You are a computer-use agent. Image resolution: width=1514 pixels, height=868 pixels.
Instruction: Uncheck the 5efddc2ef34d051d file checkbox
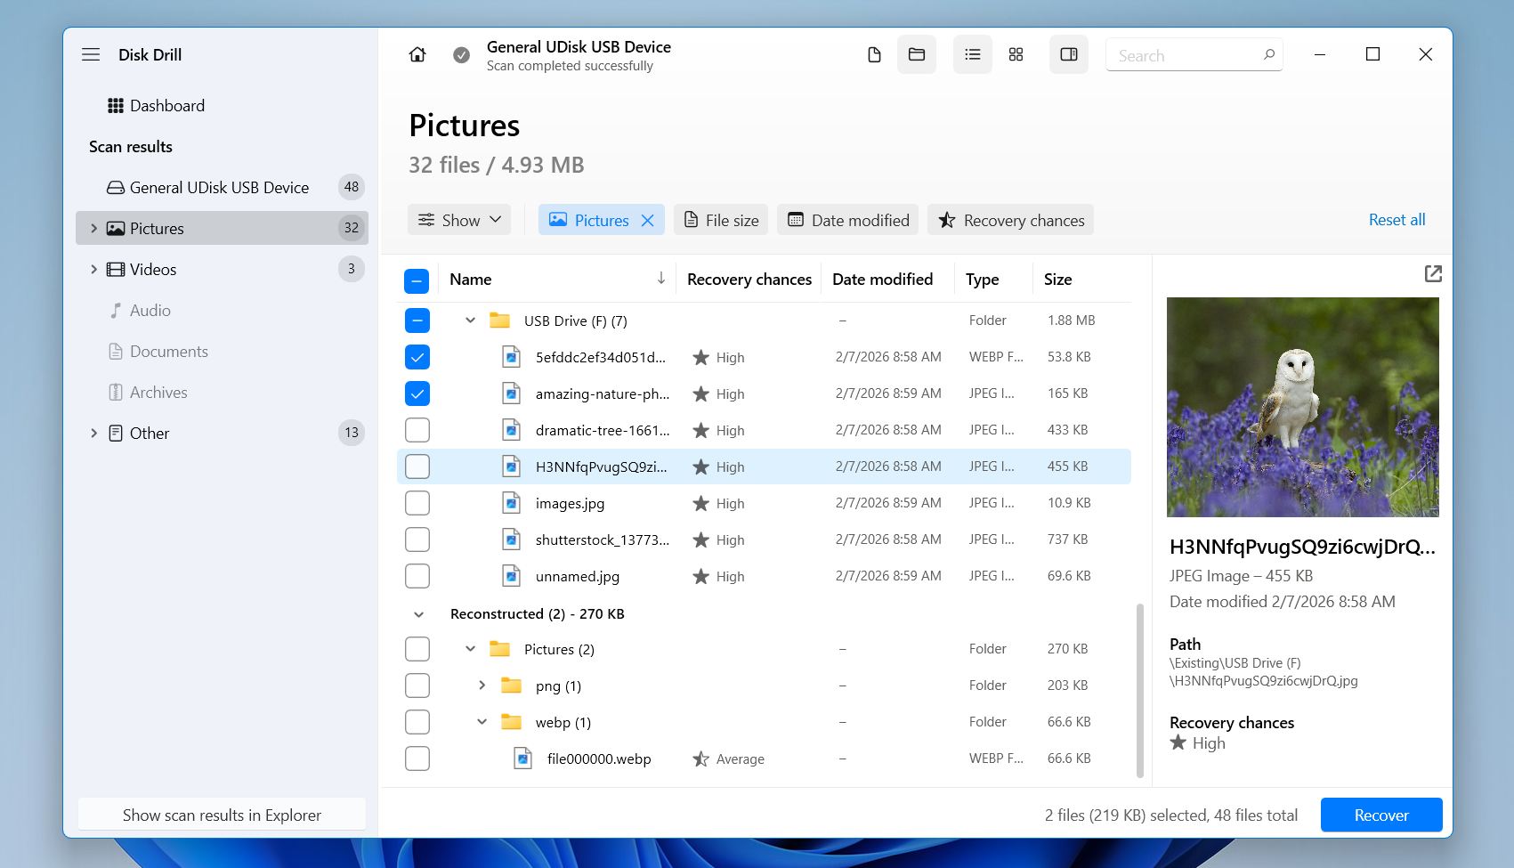click(417, 356)
